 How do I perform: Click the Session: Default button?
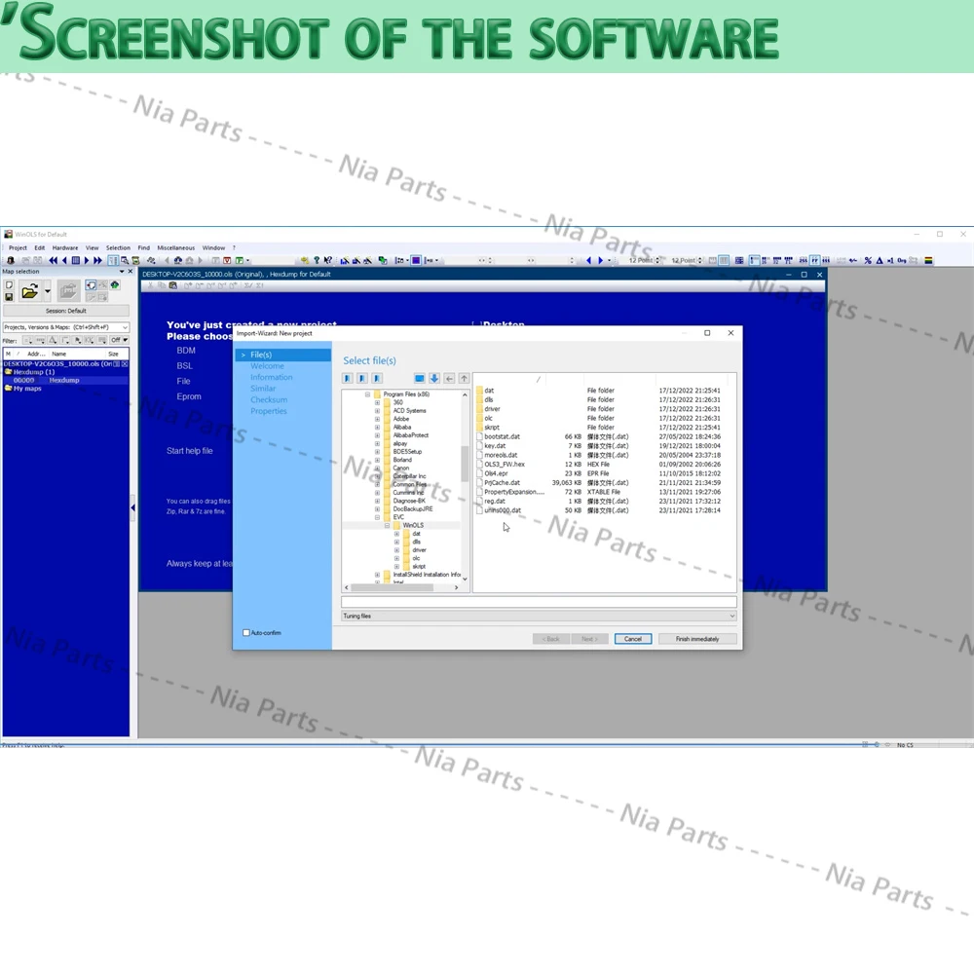[66, 311]
